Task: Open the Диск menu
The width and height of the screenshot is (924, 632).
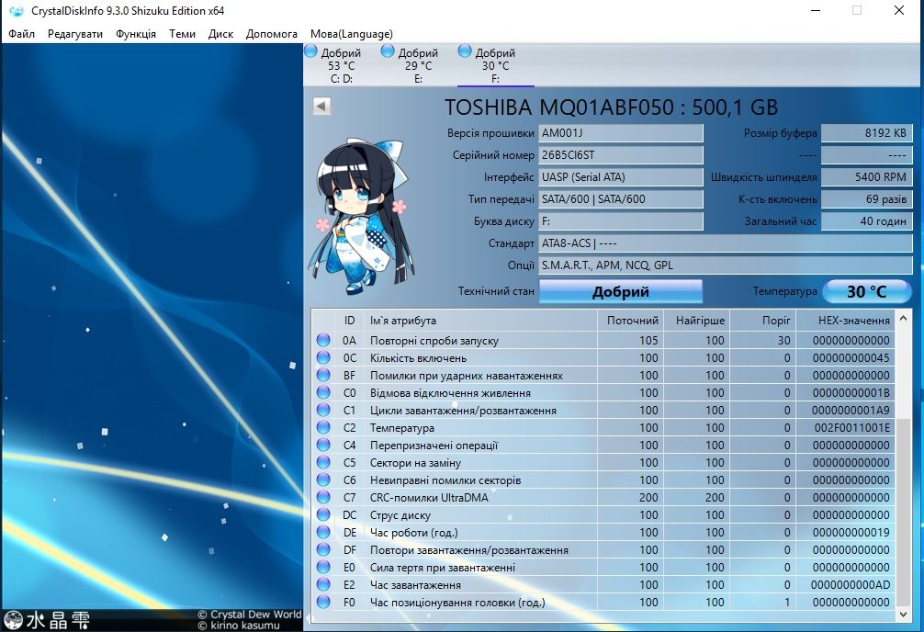Action: (221, 34)
